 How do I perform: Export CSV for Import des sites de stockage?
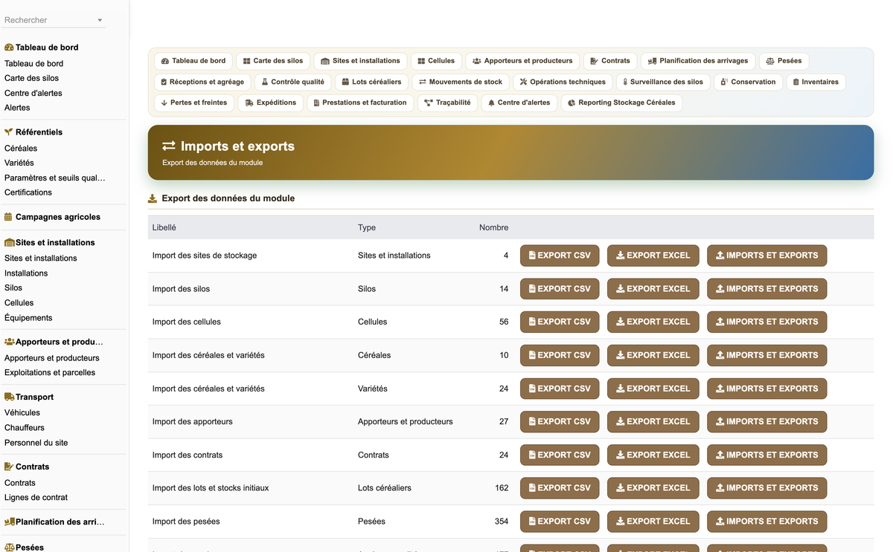point(560,256)
